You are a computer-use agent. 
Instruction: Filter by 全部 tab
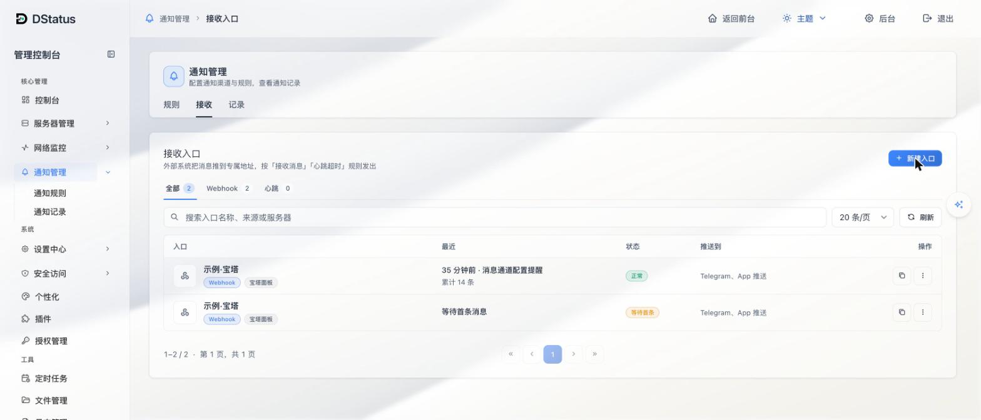click(180, 188)
